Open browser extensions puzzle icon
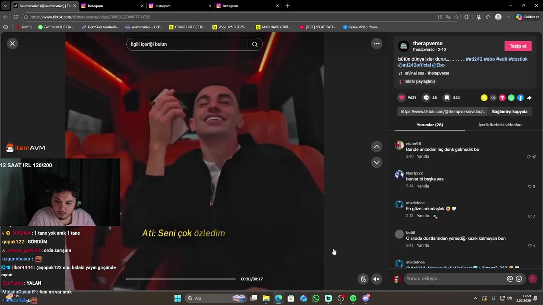Screen dimensions: 543x305 pyautogui.click(x=467, y=17)
